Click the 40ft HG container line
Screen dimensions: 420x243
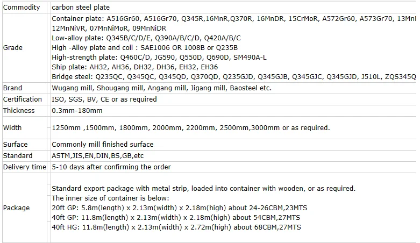(x=176, y=227)
